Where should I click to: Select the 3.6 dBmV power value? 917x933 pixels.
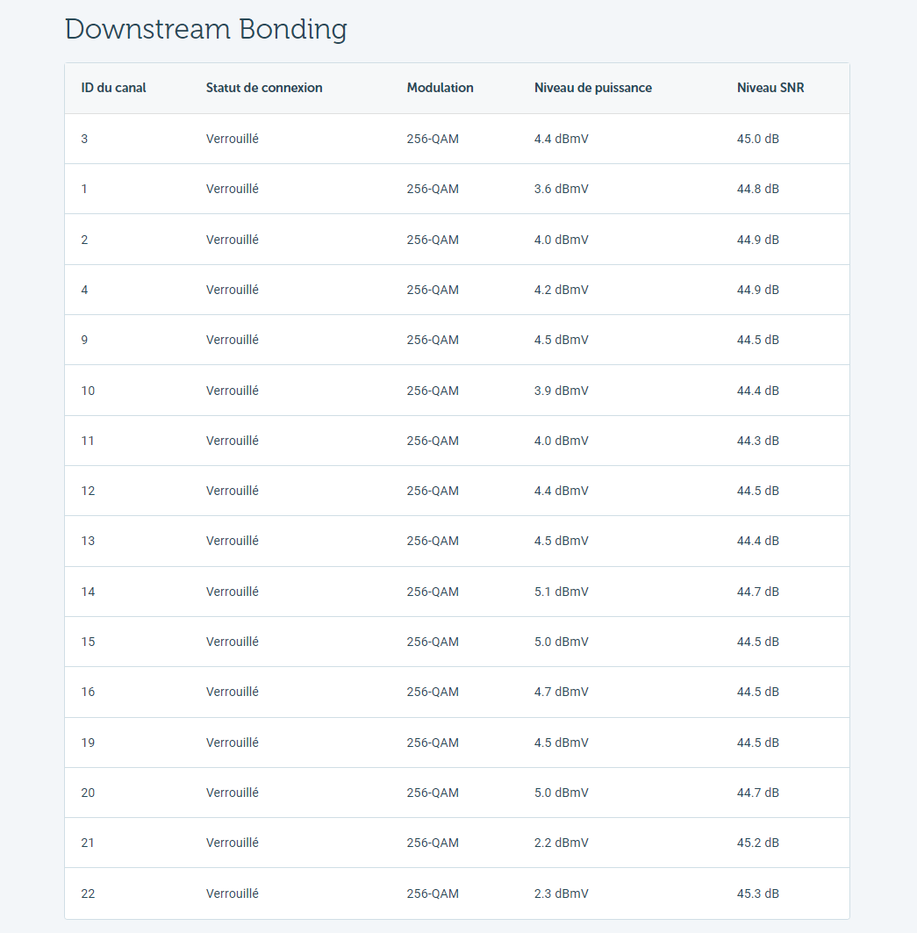point(561,190)
